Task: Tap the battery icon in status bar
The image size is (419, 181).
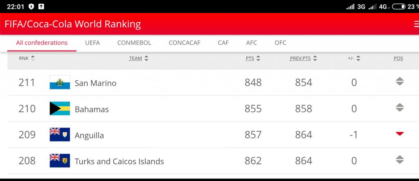Action: 399,7
